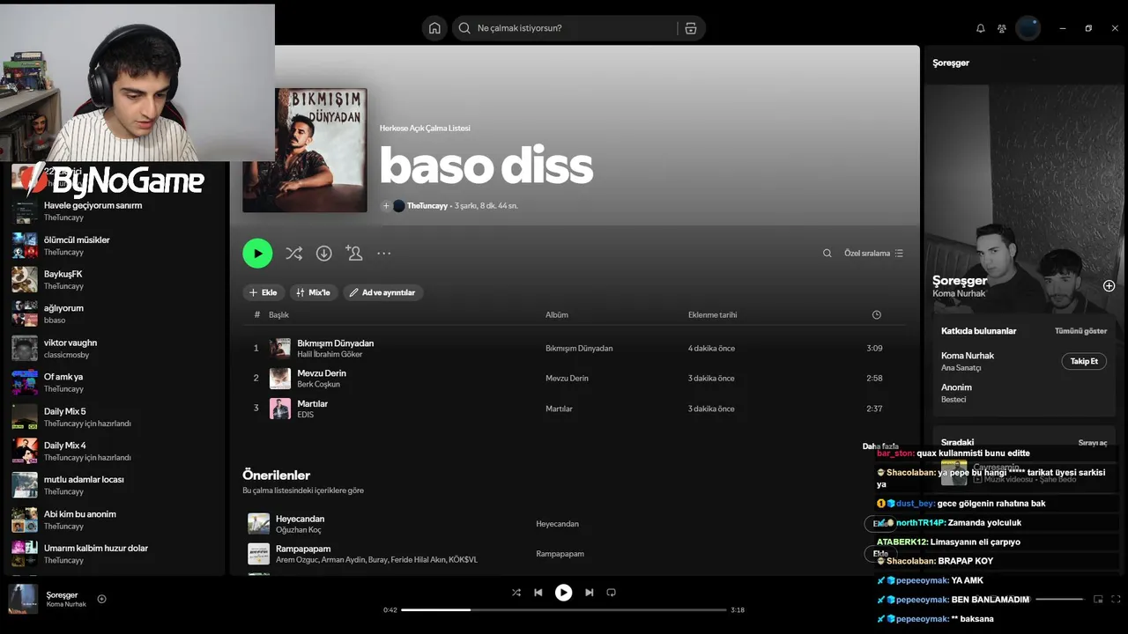
Task: Add now-playing song via player bar plus icon
Action: point(101,599)
